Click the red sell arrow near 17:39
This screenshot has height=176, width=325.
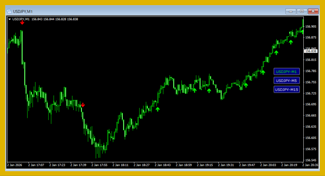tap(83, 105)
